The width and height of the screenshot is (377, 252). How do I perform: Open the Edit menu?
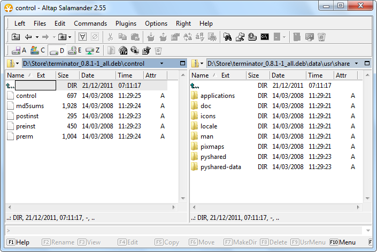click(x=60, y=24)
